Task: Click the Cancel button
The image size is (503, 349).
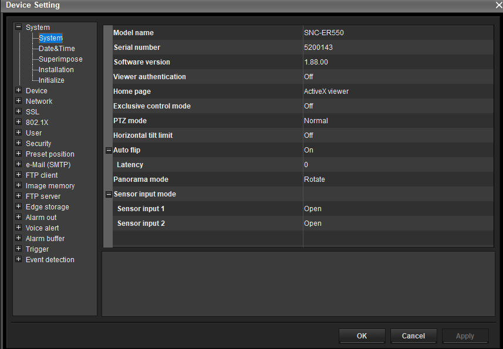Action: click(413, 336)
